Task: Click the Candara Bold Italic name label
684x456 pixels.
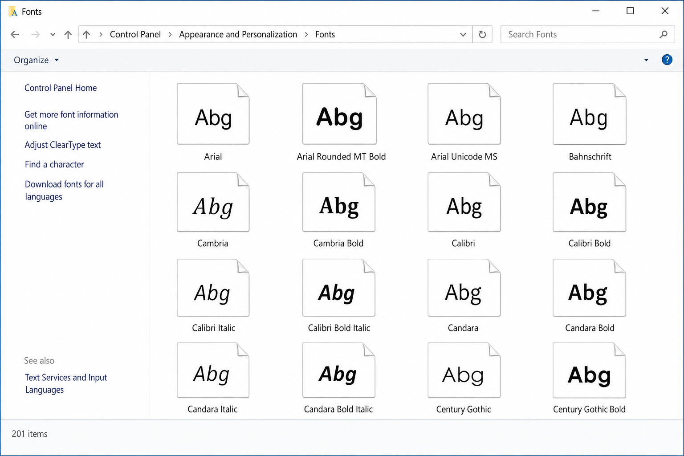Action: (x=338, y=409)
